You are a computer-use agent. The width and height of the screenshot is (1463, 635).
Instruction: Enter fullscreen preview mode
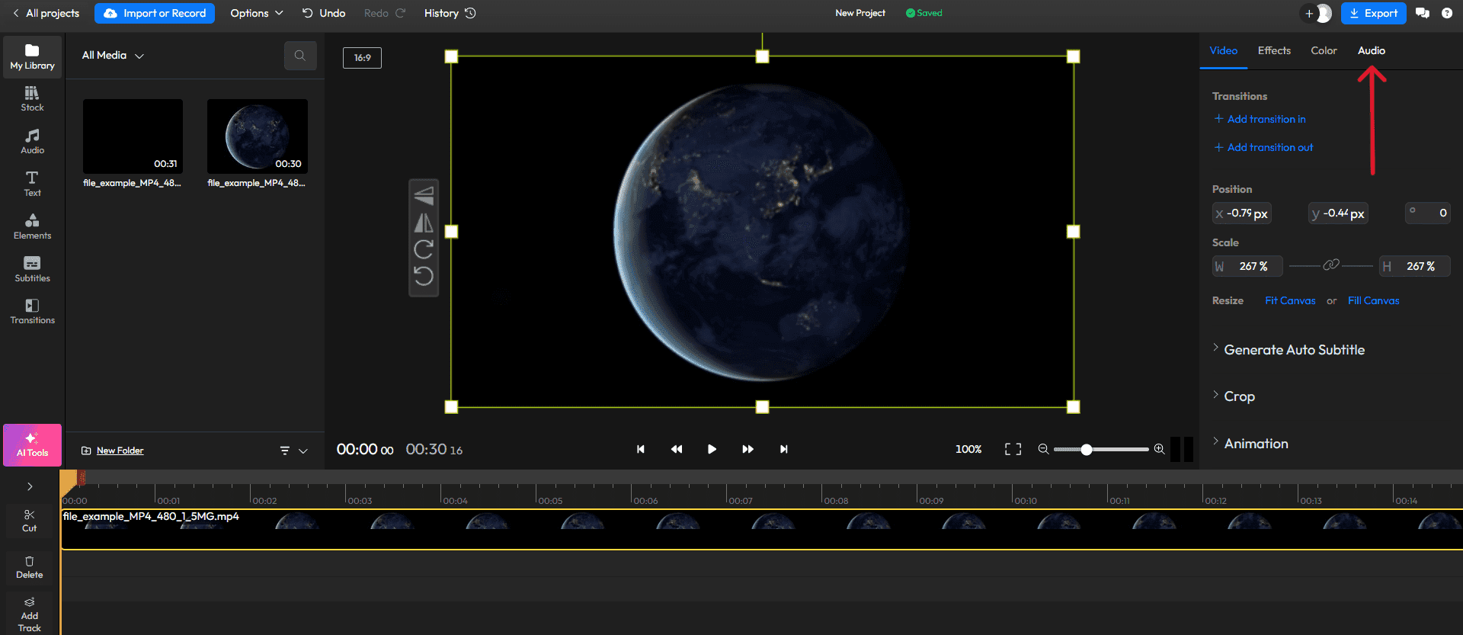click(x=1013, y=449)
